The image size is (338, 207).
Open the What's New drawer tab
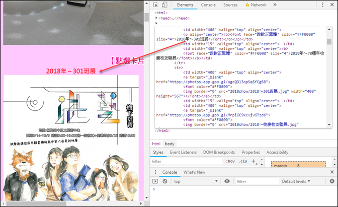[x=194, y=172]
